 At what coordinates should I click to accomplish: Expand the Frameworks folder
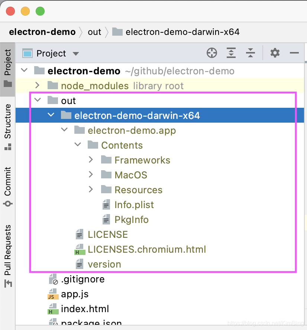(91, 159)
